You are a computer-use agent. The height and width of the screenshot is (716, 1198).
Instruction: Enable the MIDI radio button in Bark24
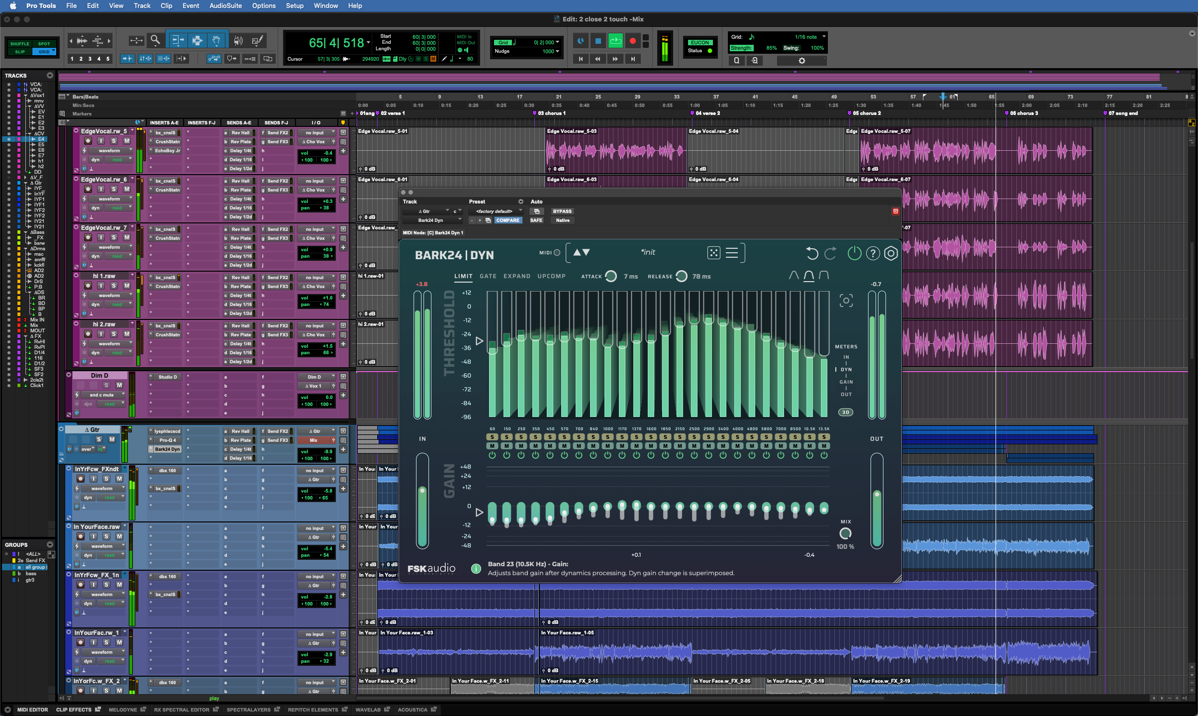point(557,253)
